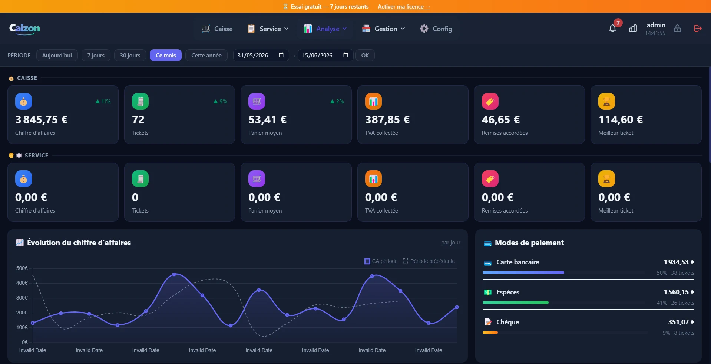711x364 pixels.
Task: Click the page vertical scrollbar
Action: tap(710, 115)
